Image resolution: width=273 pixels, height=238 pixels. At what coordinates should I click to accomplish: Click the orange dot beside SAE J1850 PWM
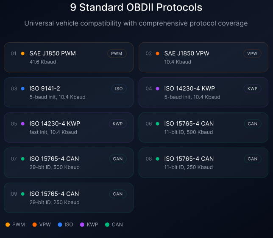point(22,54)
